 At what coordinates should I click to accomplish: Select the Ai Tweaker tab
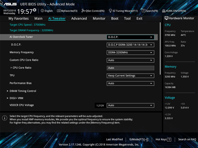tap(57, 19)
